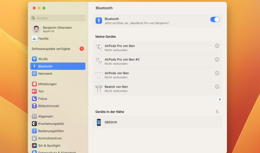Select the 'AirPods von Ben' device name
Image resolution: width=260 pixels, height=153 pixels.
117,73
